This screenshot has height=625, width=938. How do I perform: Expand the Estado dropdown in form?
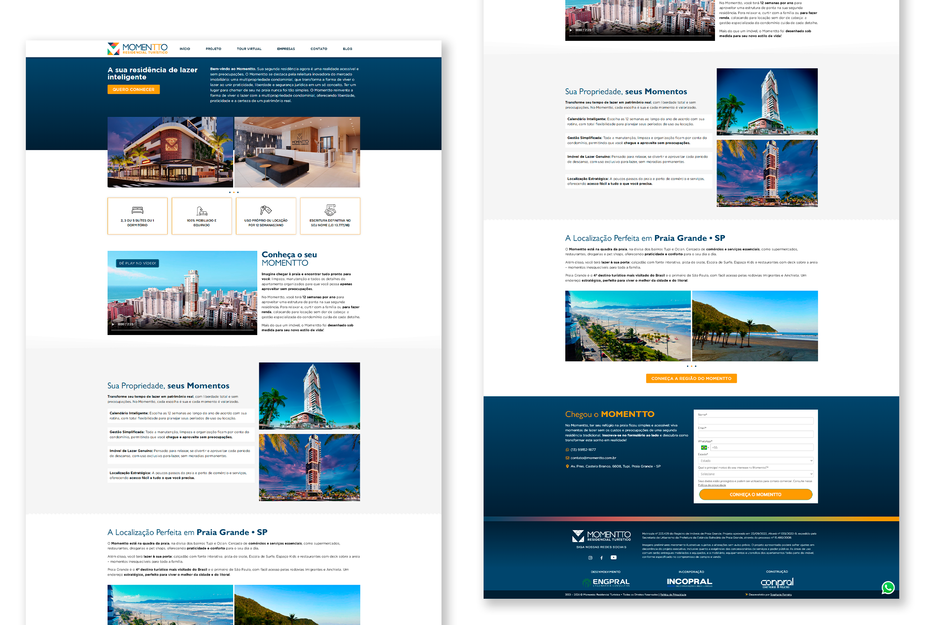pos(755,460)
